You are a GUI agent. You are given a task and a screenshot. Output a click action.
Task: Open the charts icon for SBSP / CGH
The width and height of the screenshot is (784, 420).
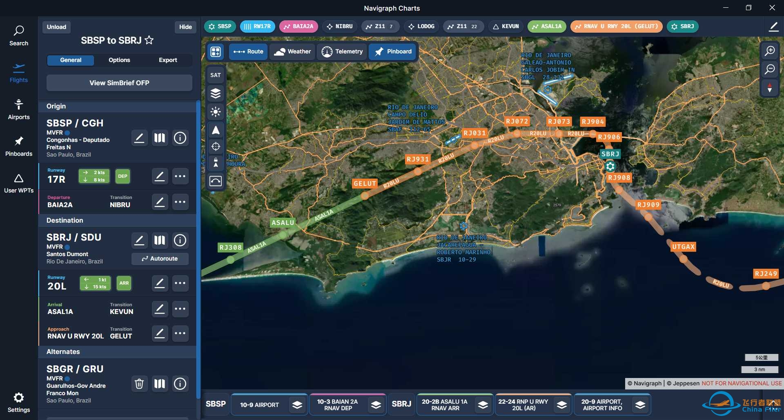[160, 138]
